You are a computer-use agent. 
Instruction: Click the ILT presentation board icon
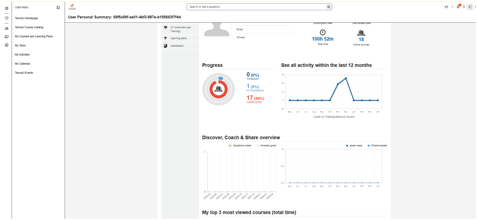(x=165, y=28)
